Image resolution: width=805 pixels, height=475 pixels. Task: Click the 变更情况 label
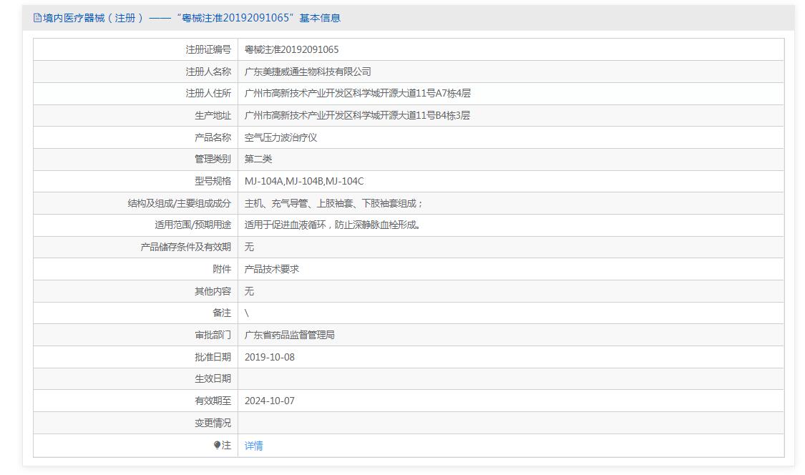point(213,423)
